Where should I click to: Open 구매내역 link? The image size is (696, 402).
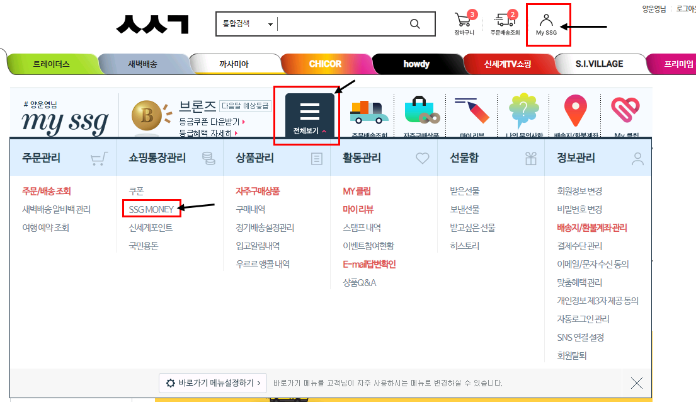click(x=250, y=209)
